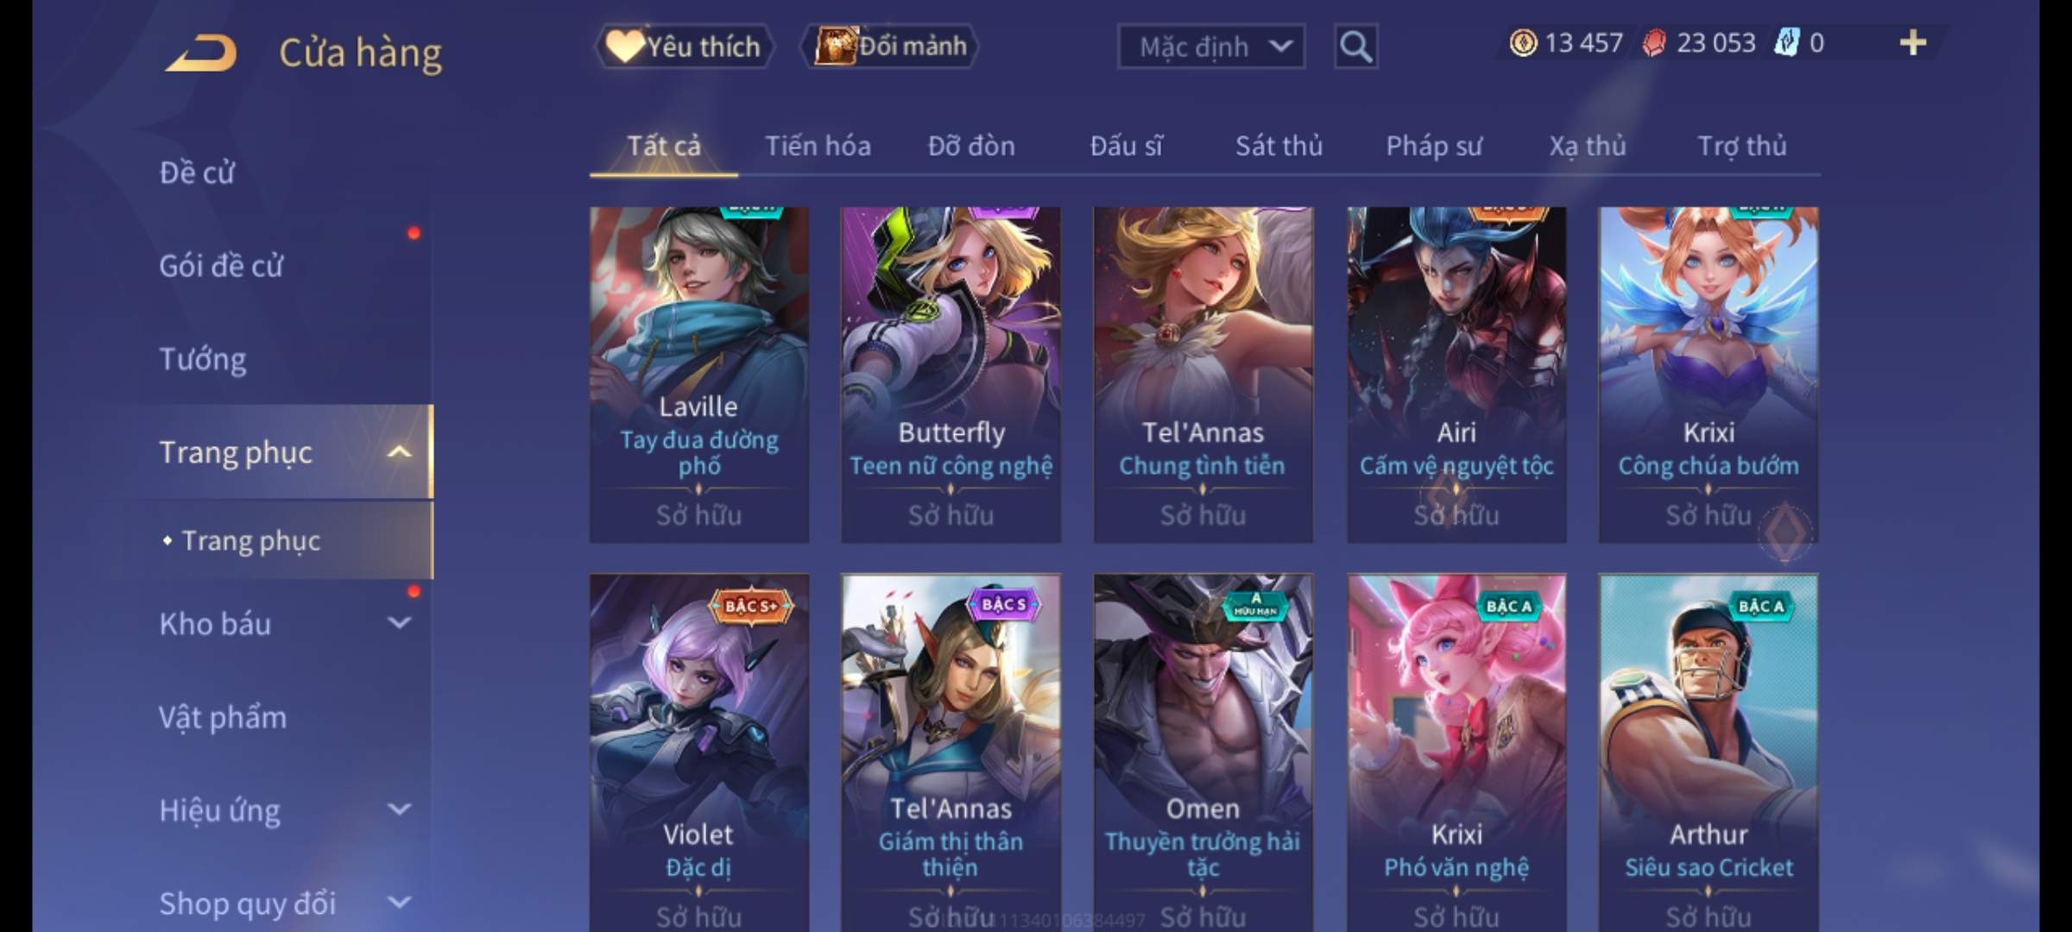
Task: Open the Tướng sidebar item
Action: (202, 359)
